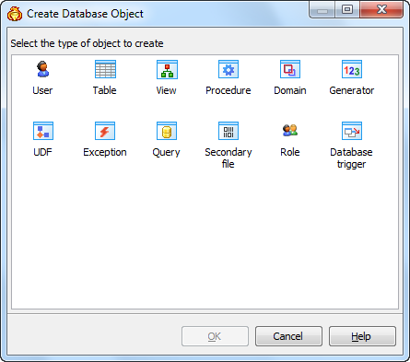Select the View object icon
This screenshot has height=362, width=410.
point(167,69)
